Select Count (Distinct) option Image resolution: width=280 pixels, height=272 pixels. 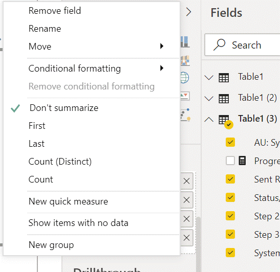60,162
